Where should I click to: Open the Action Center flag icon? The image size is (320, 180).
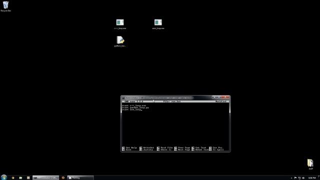(x=295, y=178)
